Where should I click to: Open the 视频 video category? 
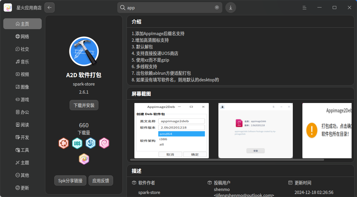tap(22, 74)
